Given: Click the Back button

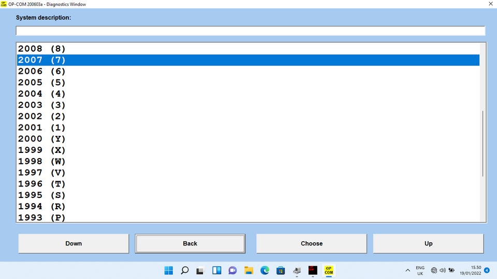Looking at the screenshot, I should [190, 243].
